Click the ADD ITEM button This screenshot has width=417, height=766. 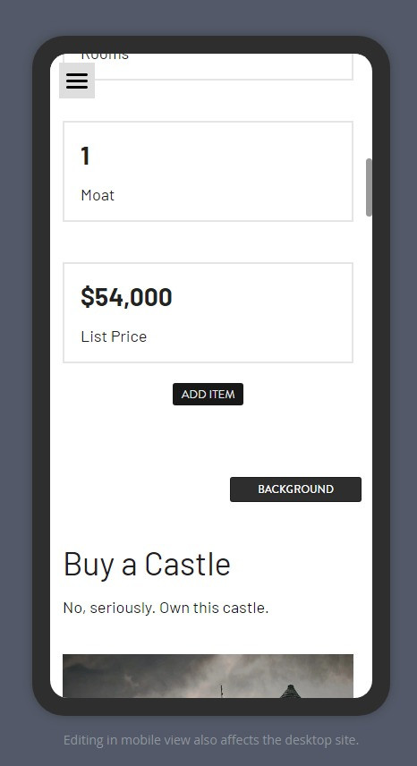[208, 395]
